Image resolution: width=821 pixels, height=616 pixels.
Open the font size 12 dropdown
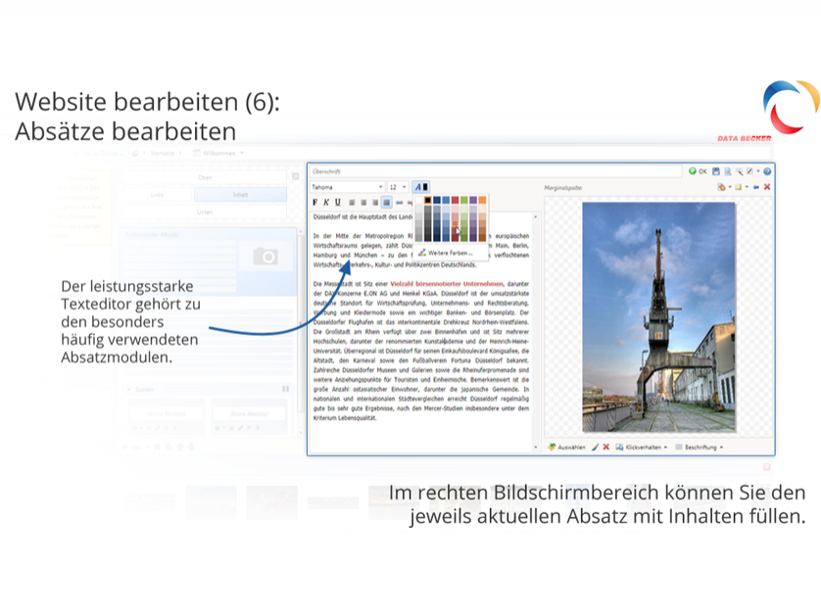point(398,187)
